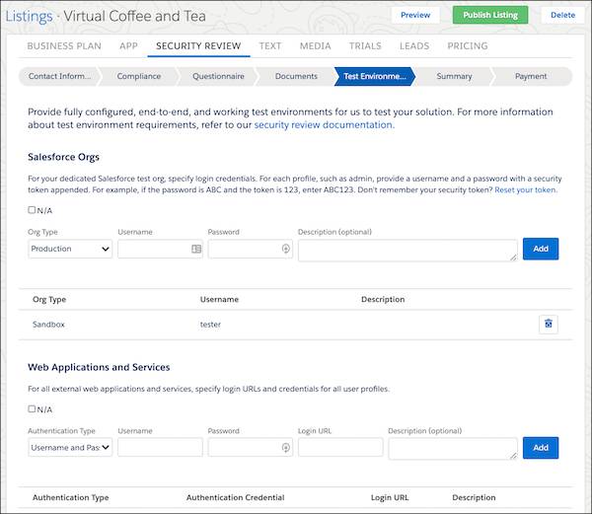
Task: Click the Salesforce Orgs username autofill icon
Action: (x=196, y=249)
